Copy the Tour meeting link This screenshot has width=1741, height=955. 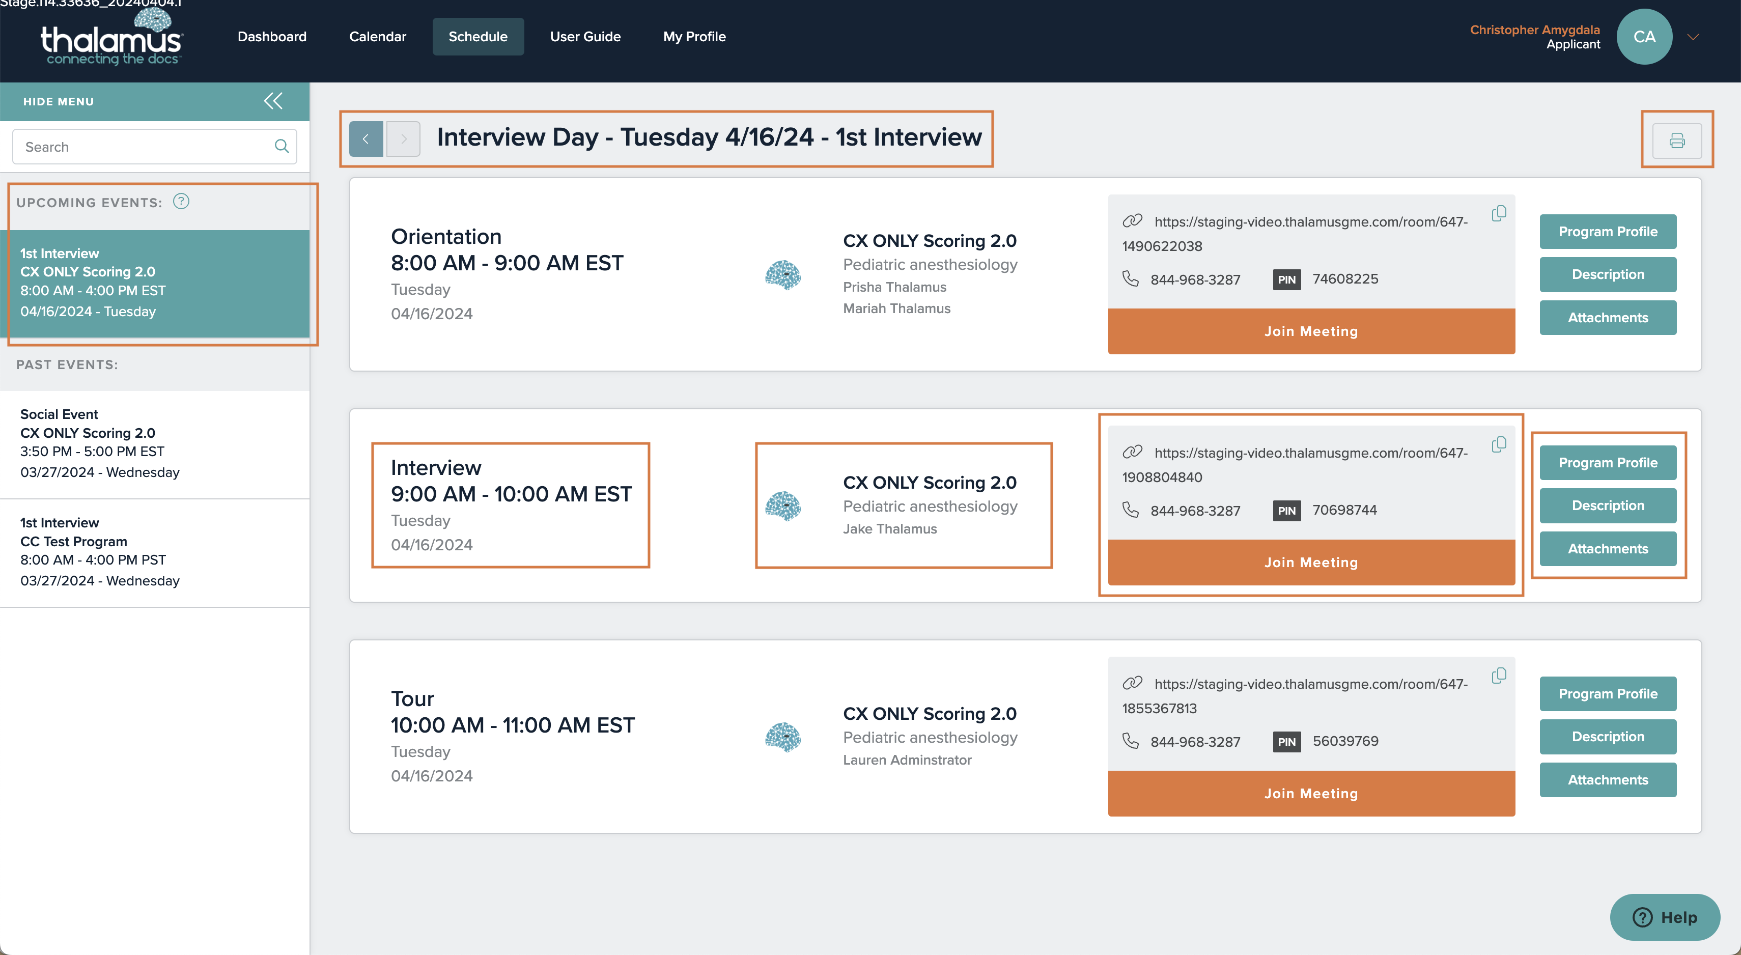tap(1498, 676)
